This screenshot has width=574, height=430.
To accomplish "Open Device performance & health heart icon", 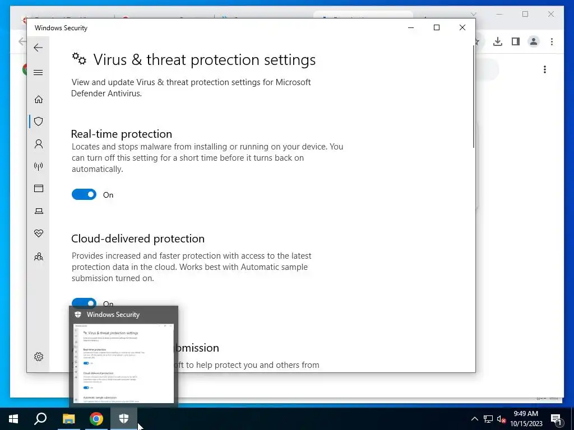I will 39,233.
